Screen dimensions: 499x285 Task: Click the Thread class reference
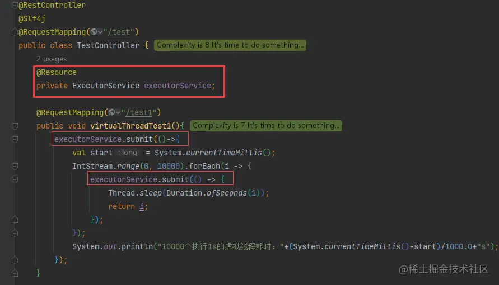[122, 193]
